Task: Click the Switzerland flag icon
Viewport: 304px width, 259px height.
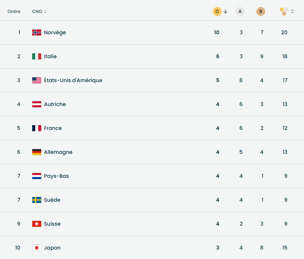Action: (x=37, y=224)
